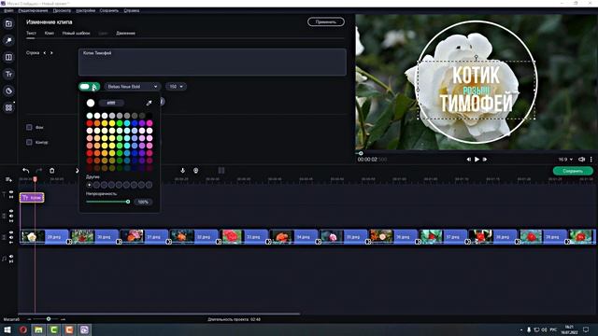
Task: Open the Bebas Neue Bold font dropdown
Action: click(133, 87)
